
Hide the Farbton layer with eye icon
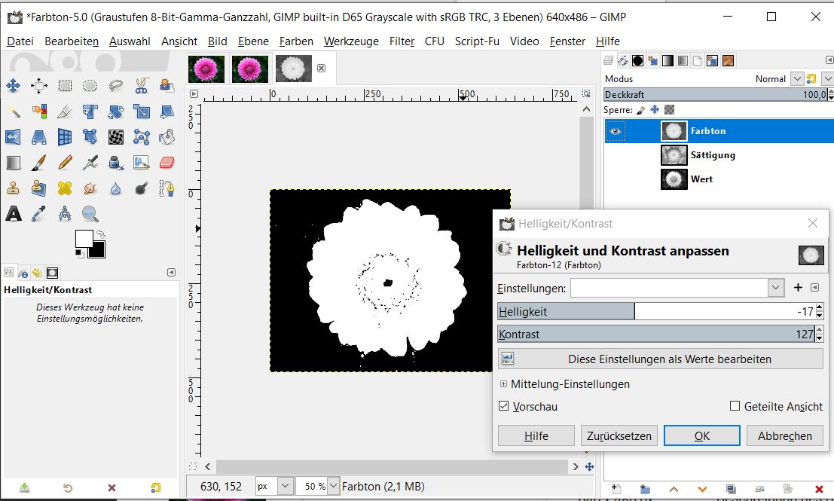616,131
